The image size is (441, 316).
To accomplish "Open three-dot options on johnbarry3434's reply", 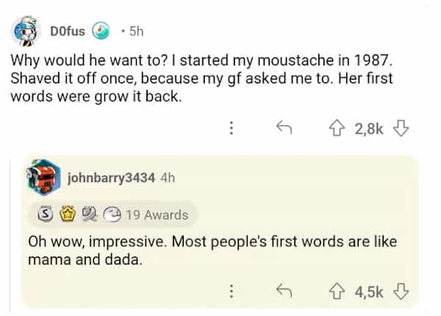I will click(x=232, y=292).
